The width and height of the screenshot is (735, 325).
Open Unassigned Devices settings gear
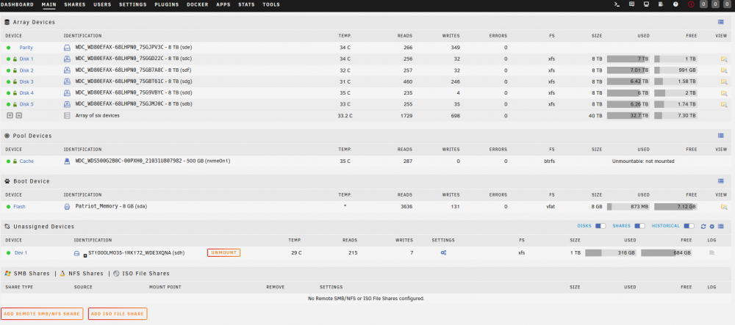click(711, 227)
